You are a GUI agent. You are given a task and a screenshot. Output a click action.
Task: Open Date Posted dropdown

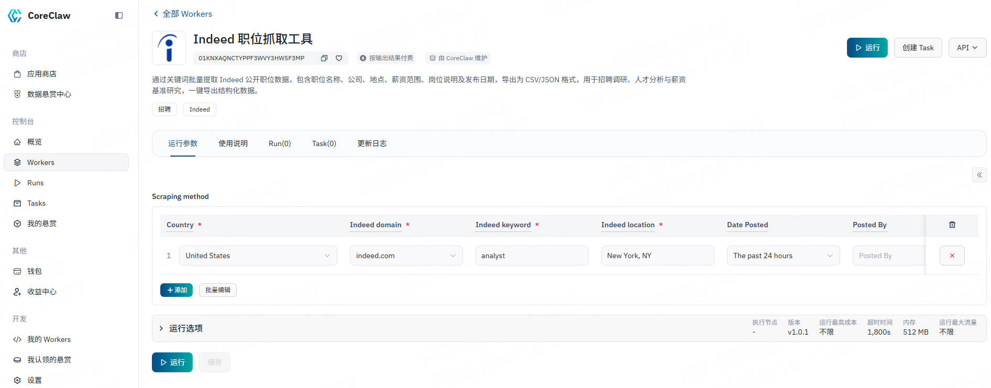pyautogui.click(x=783, y=256)
